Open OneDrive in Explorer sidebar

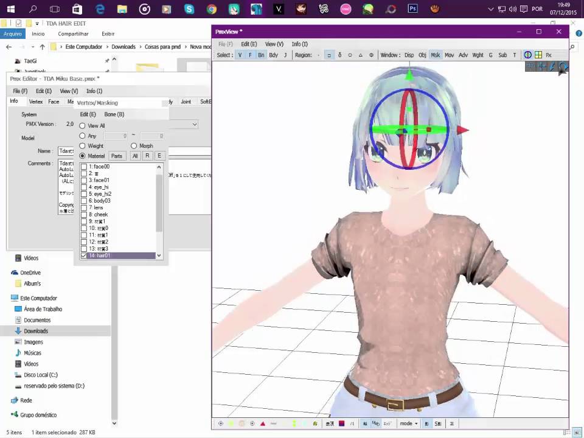click(30, 273)
